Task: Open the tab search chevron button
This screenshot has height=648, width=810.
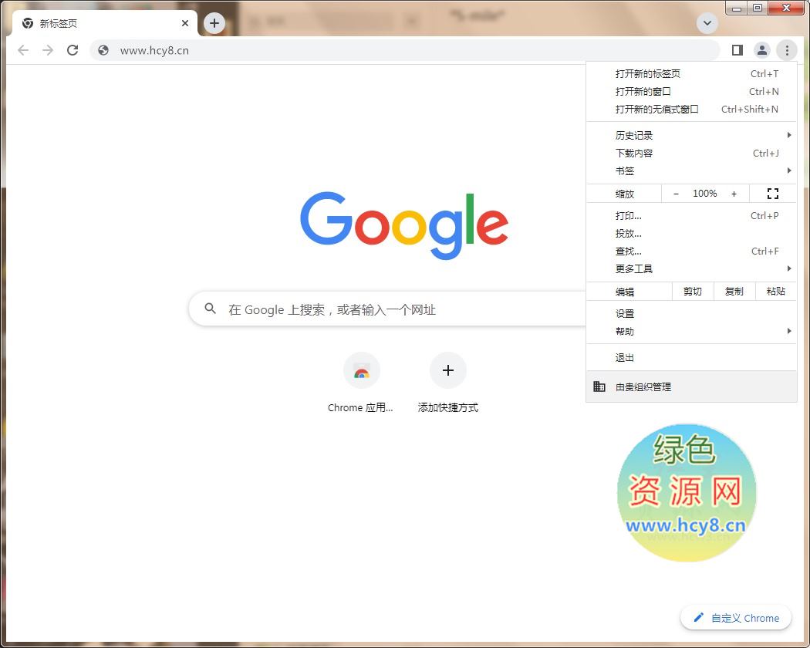Action: pyautogui.click(x=707, y=22)
